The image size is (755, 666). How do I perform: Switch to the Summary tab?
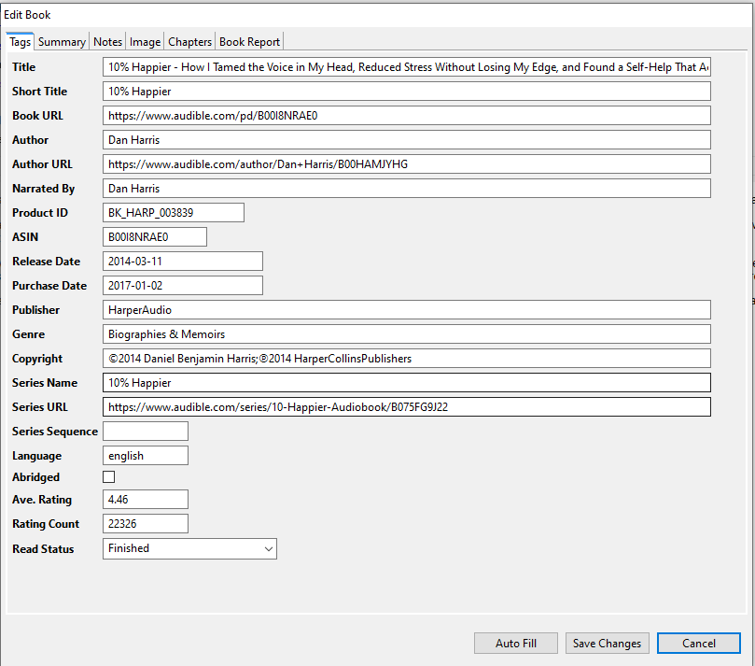coord(62,41)
